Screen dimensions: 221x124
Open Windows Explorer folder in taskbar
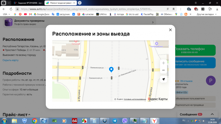tap(14, 121)
